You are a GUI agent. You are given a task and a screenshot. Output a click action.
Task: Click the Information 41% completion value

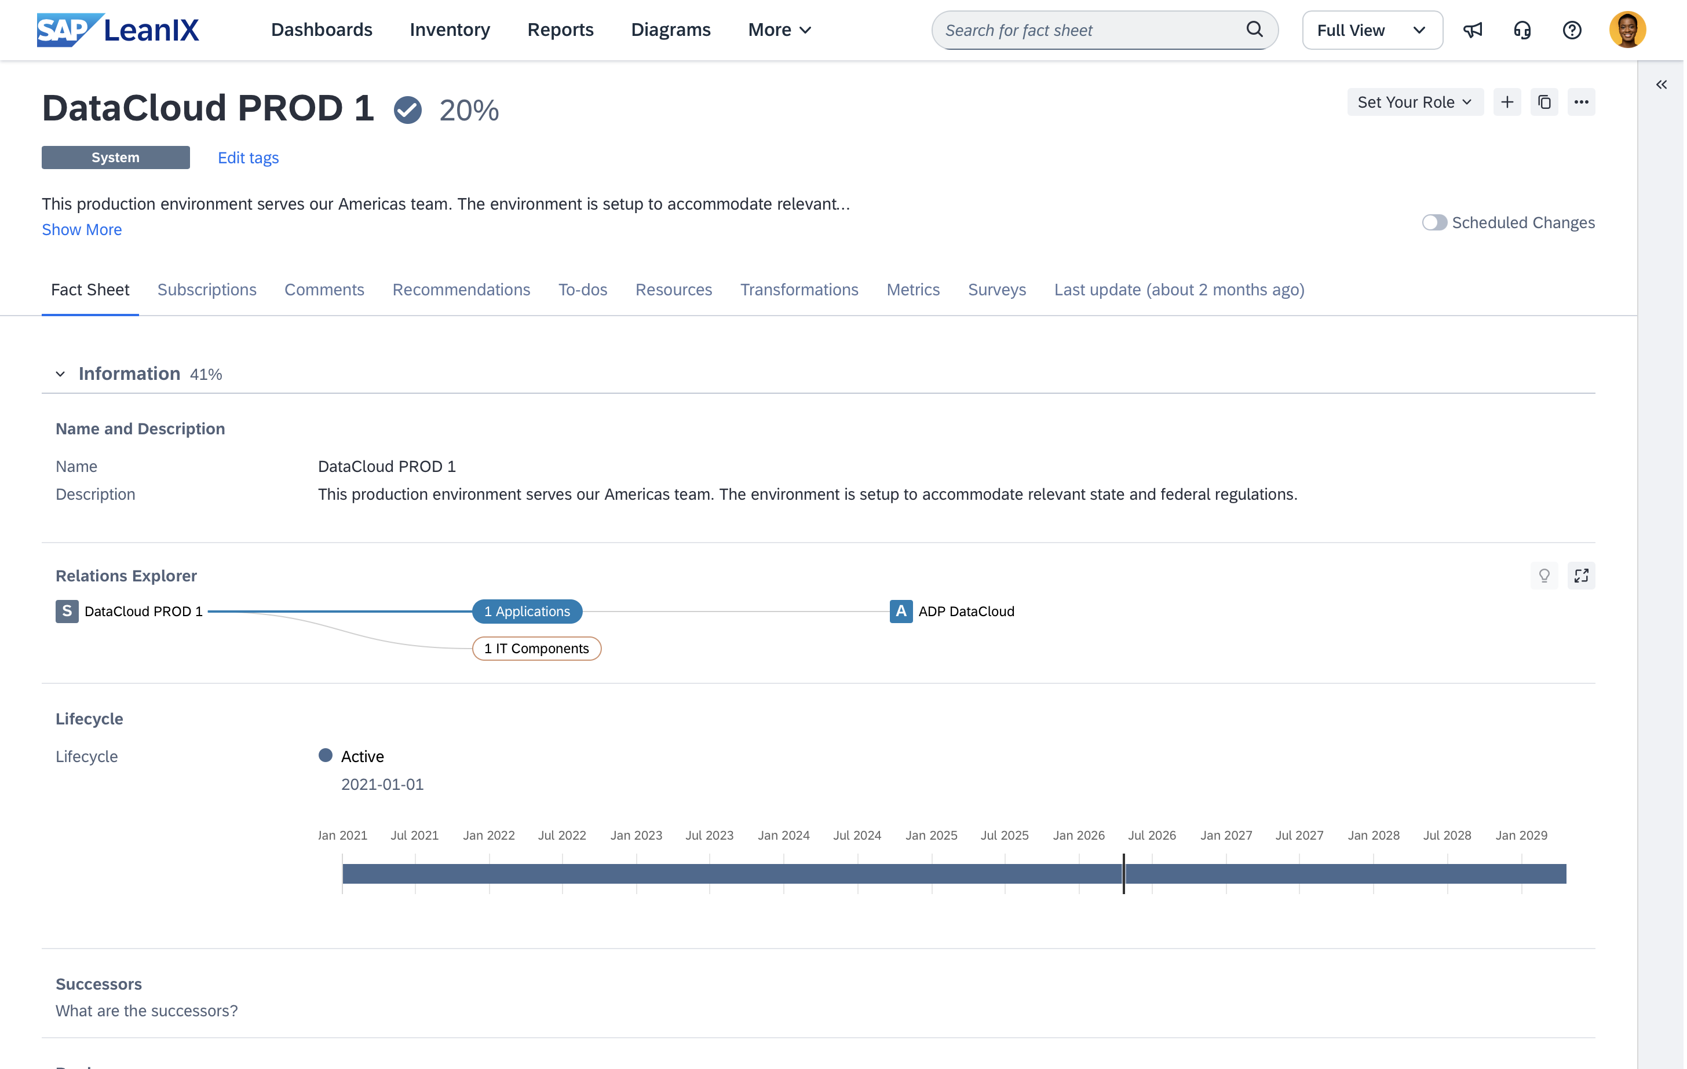[x=206, y=375]
